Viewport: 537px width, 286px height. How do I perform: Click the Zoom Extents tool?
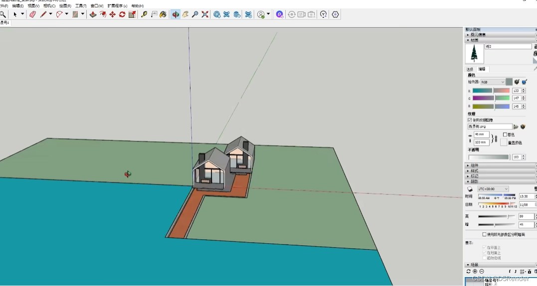205,14
